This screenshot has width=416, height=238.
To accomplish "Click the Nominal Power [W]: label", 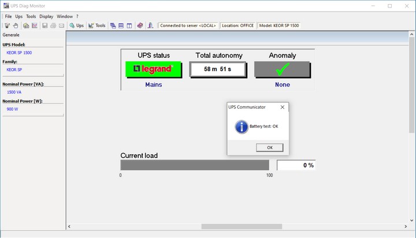I will pos(23,101).
